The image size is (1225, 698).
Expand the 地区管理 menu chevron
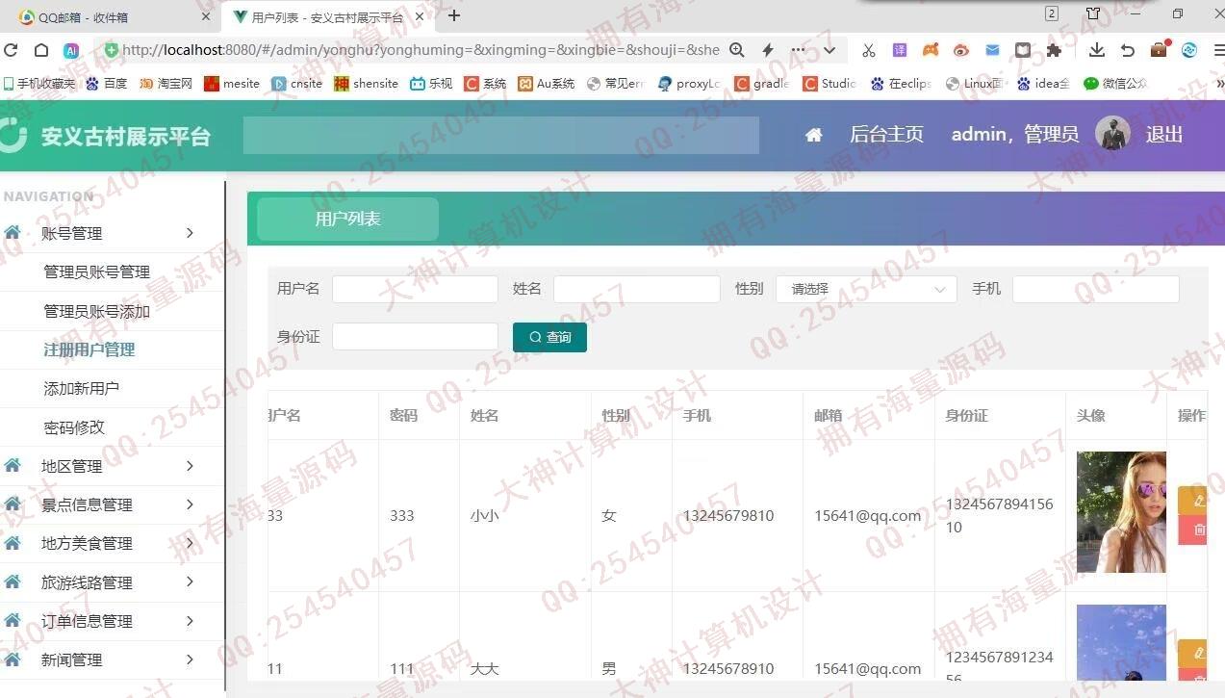pos(190,466)
